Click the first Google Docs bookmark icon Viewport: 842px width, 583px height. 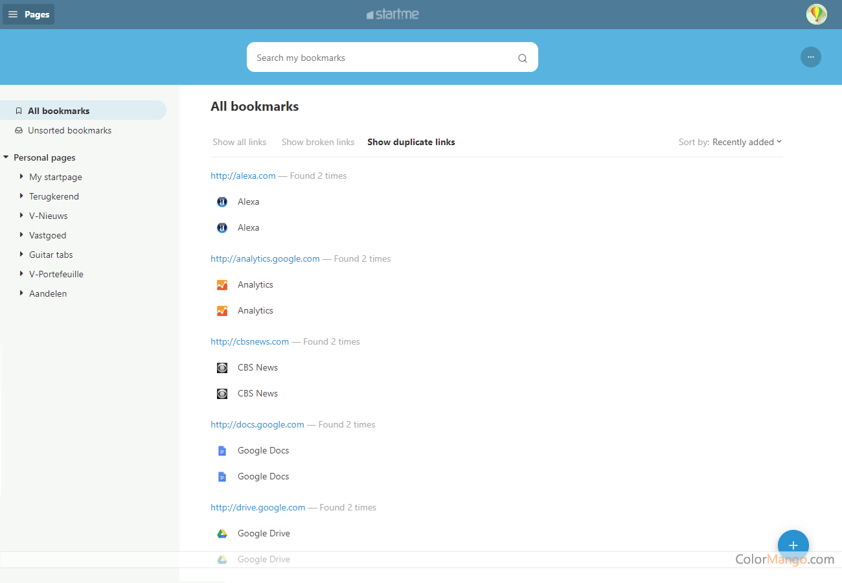(222, 451)
